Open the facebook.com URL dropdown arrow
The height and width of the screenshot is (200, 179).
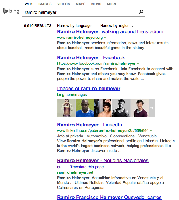tap(138, 64)
